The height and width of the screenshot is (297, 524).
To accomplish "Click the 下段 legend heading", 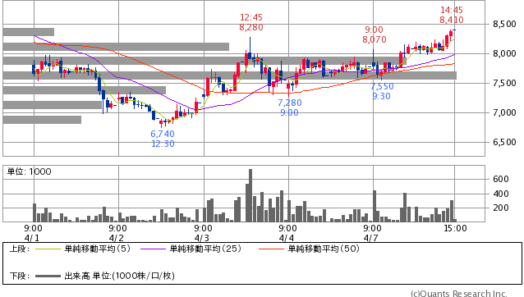I will click(x=20, y=276).
